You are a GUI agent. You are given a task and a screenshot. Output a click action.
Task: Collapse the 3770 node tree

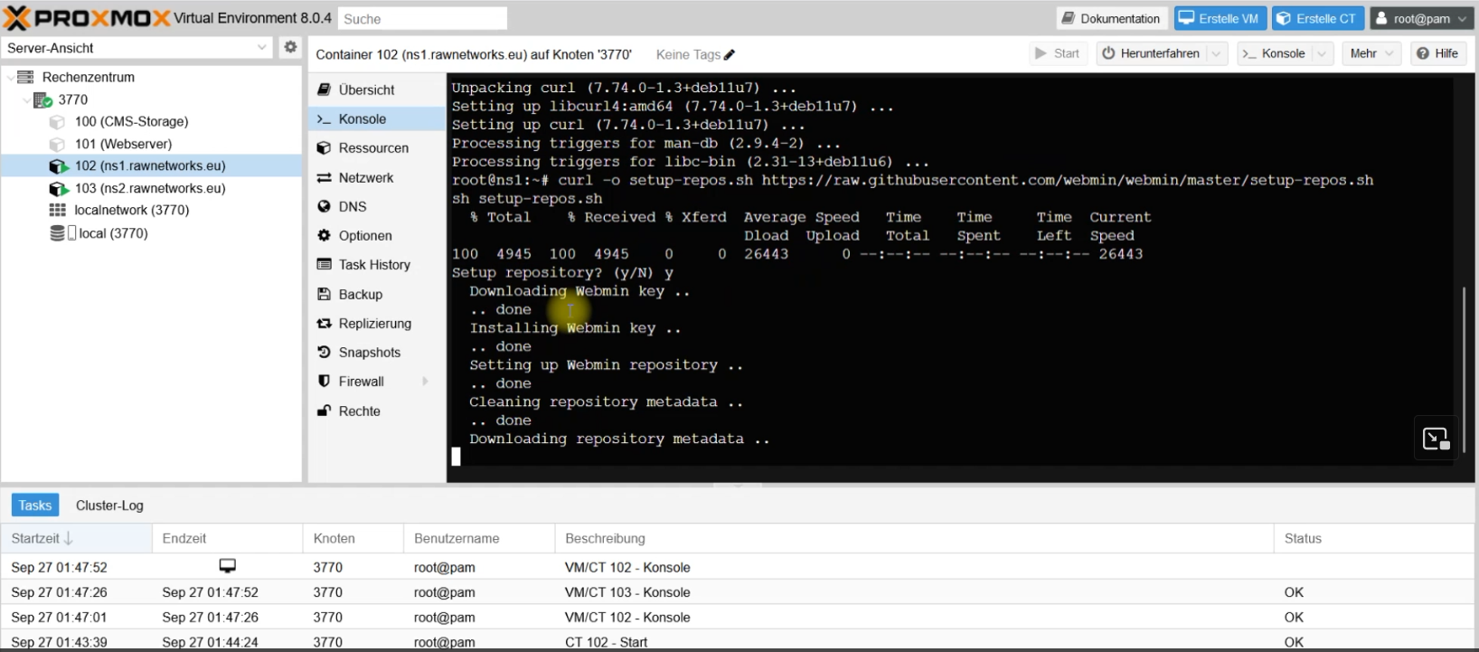click(27, 99)
